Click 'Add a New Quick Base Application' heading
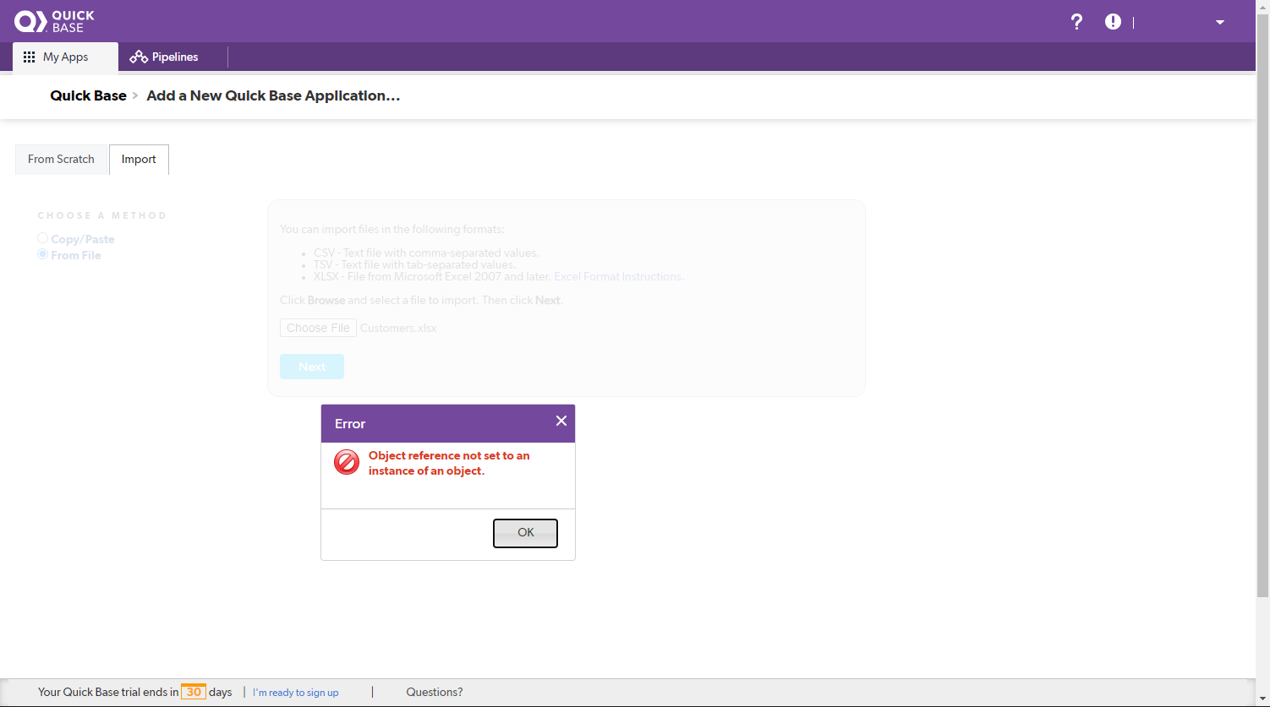Image resolution: width=1270 pixels, height=707 pixels. click(x=273, y=95)
